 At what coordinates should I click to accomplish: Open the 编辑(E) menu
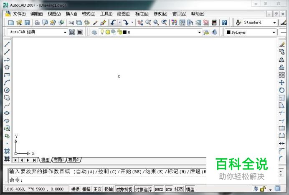coord(36,14)
